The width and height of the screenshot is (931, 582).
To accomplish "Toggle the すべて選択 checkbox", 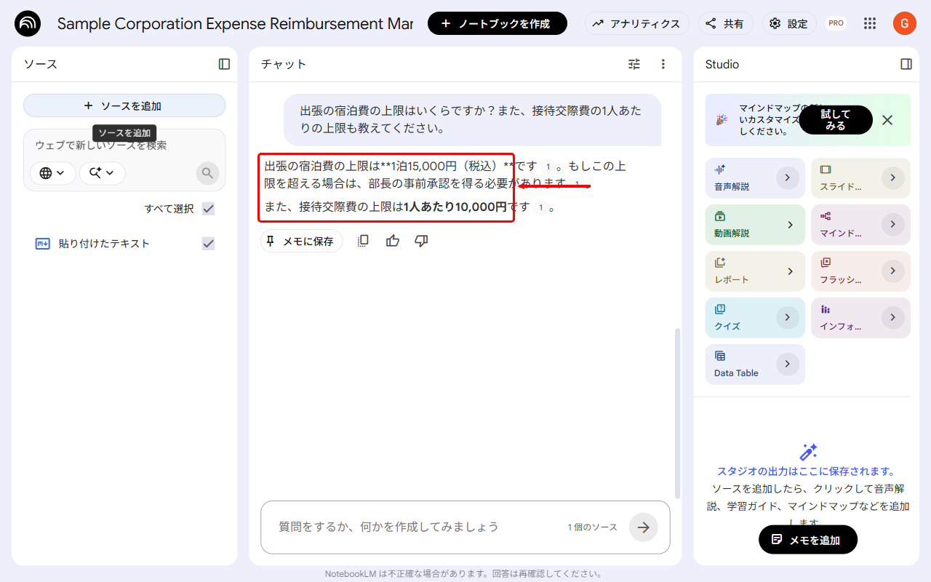I will (208, 209).
